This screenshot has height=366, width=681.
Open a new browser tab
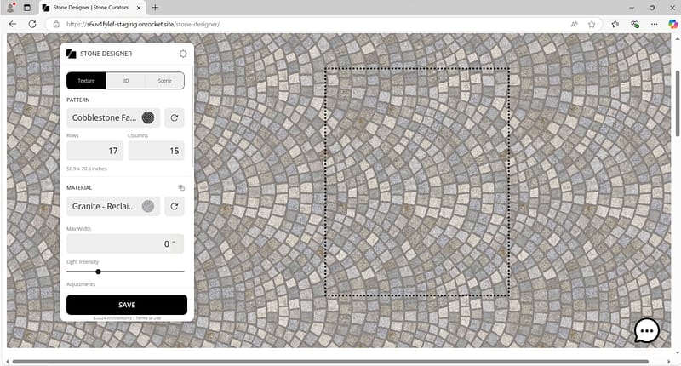click(155, 7)
